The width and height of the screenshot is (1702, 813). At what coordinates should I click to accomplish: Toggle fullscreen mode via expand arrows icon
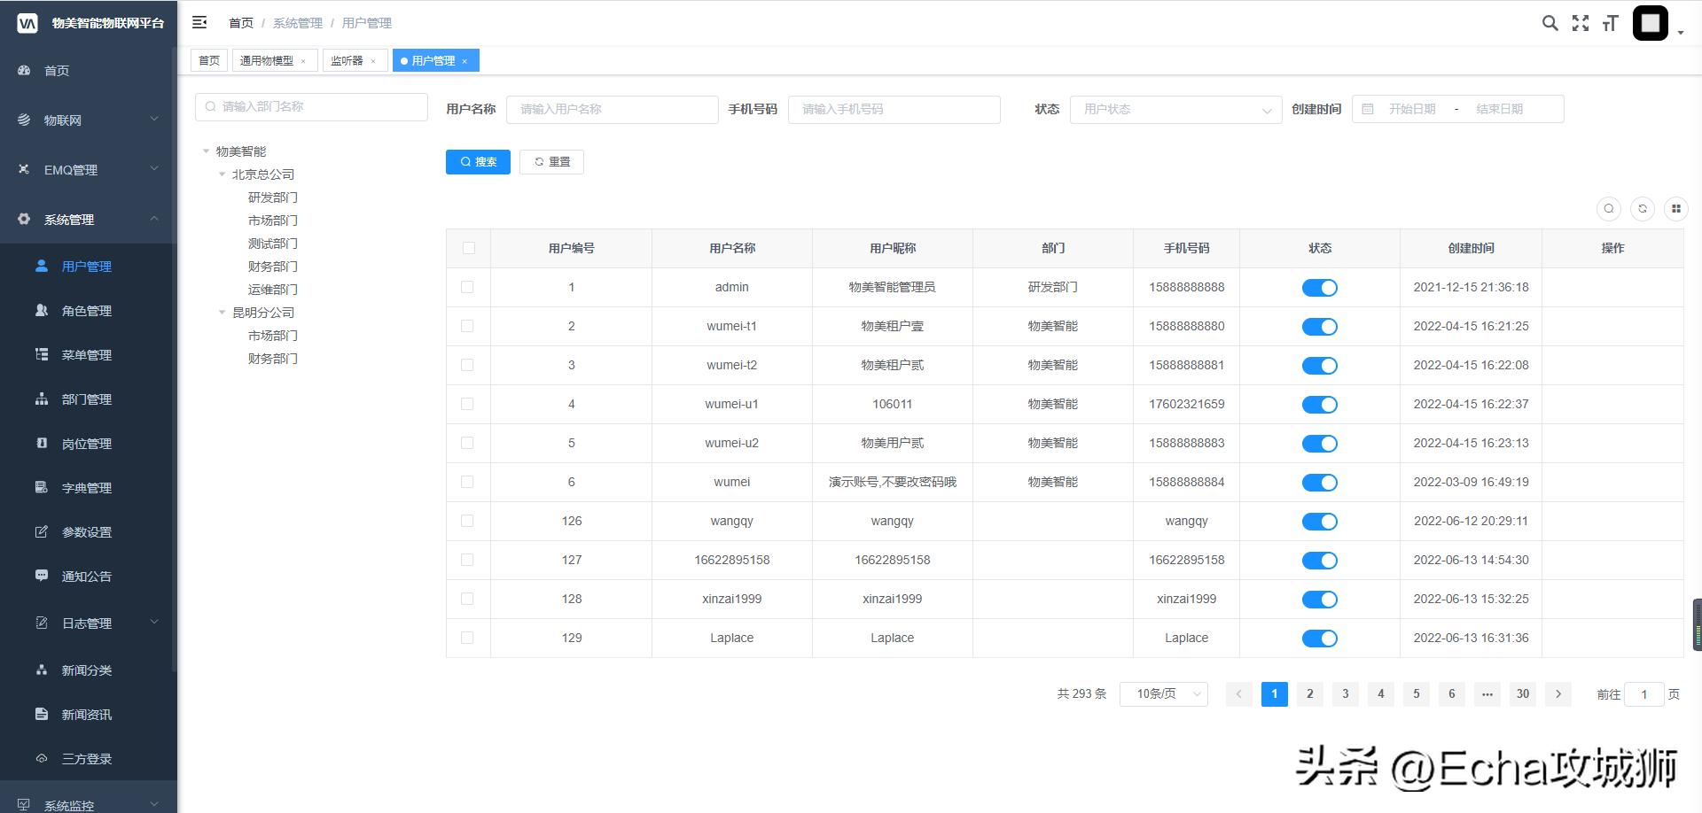click(x=1581, y=23)
